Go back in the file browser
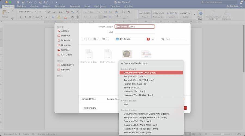The image size is (245, 136). pos(84,39)
